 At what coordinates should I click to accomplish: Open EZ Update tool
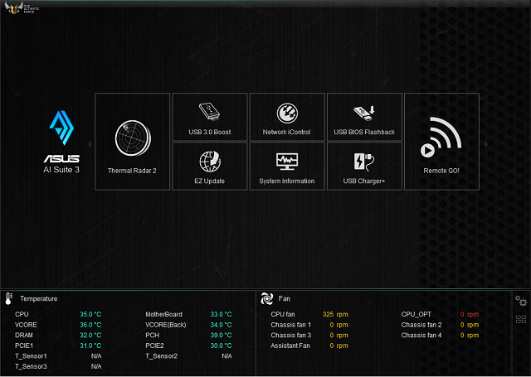[209, 166]
